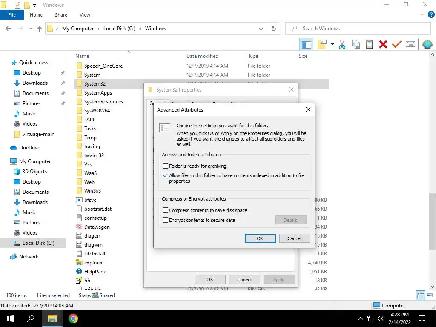Viewport: 436px width, 327px height.
Task: Open the new folder dropdown arrow in toolbar
Action: pyautogui.click(x=332, y=44)
